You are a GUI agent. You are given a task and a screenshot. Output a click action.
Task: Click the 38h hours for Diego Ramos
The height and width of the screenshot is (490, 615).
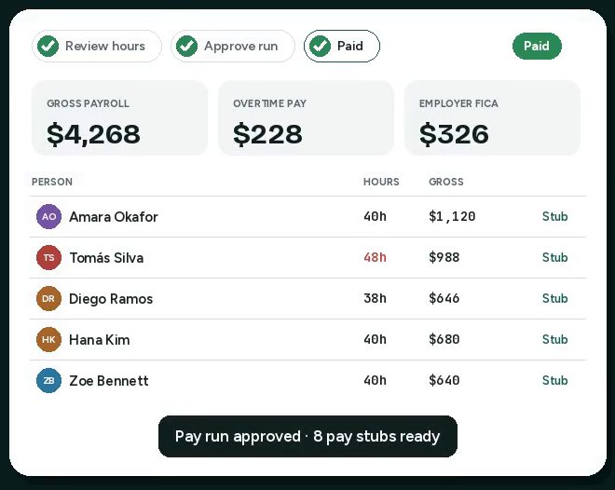375,298
